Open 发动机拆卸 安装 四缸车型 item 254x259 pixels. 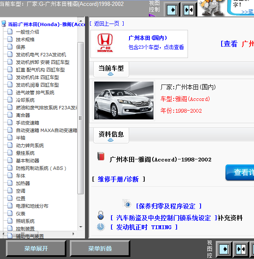[x=42, y=62]
